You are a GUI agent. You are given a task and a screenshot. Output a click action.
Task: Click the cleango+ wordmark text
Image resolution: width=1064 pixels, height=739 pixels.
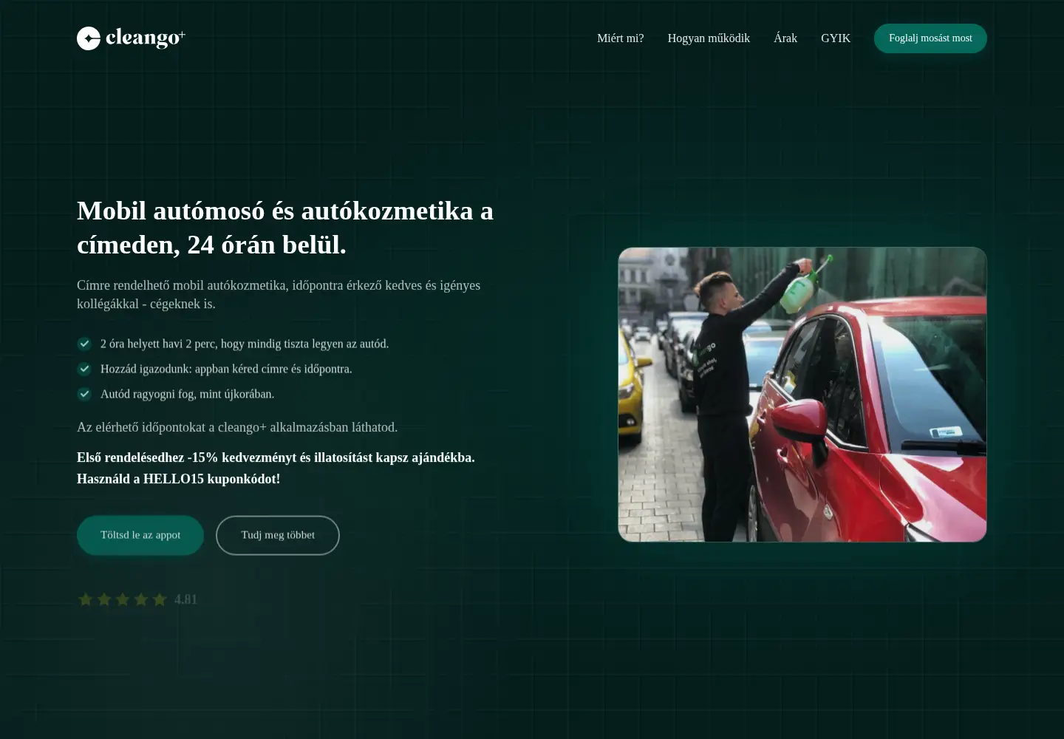pos(146,38)
